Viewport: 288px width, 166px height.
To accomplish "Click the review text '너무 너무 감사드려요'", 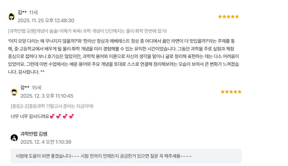I will click(29, 116).
